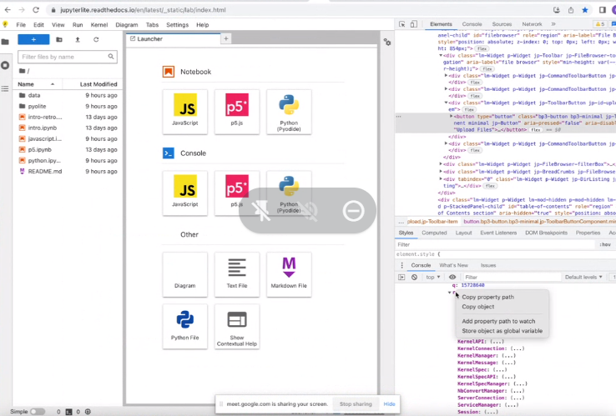Click the Styles Filter input field
Viewport: 616px width, 416px height.
pyautogui.click(x=496, y=244)
